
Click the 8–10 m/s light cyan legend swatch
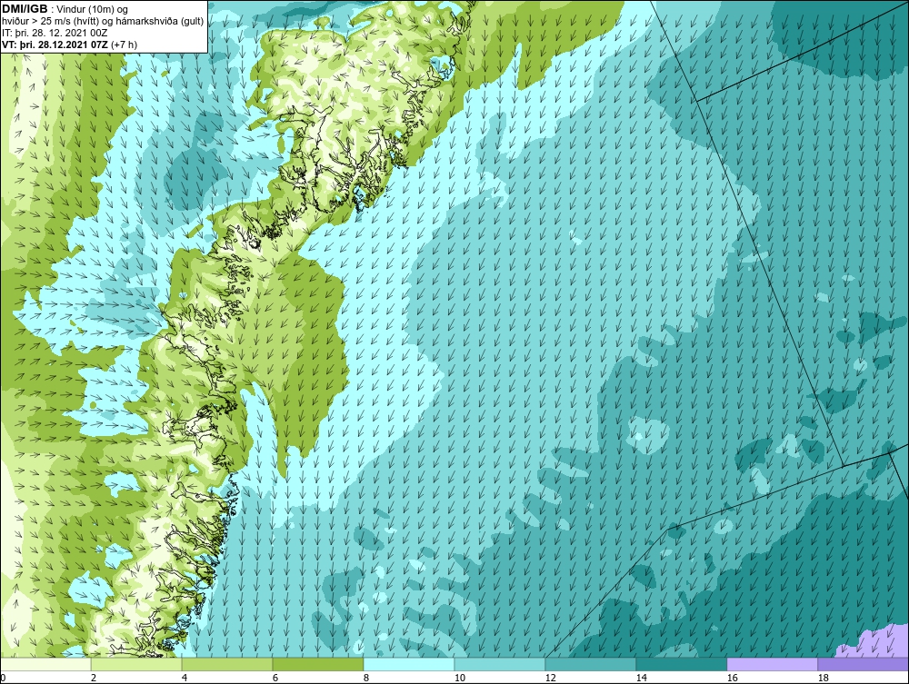[x=409, y=664]
